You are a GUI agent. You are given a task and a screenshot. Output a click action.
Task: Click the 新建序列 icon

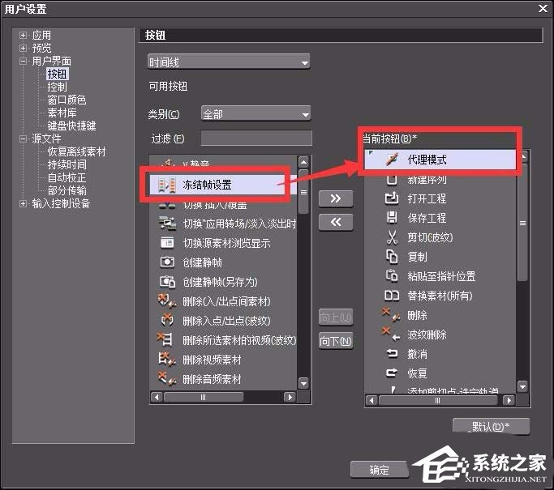point(392,180)
